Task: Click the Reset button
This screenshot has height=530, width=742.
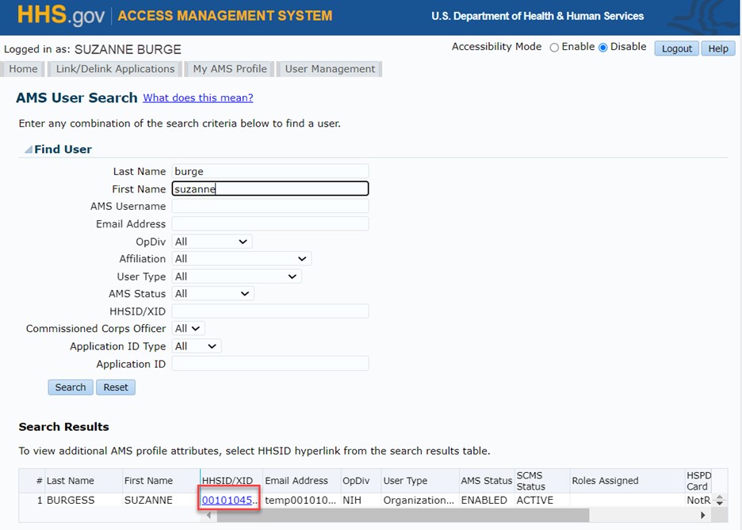Action: pos(116,387)
